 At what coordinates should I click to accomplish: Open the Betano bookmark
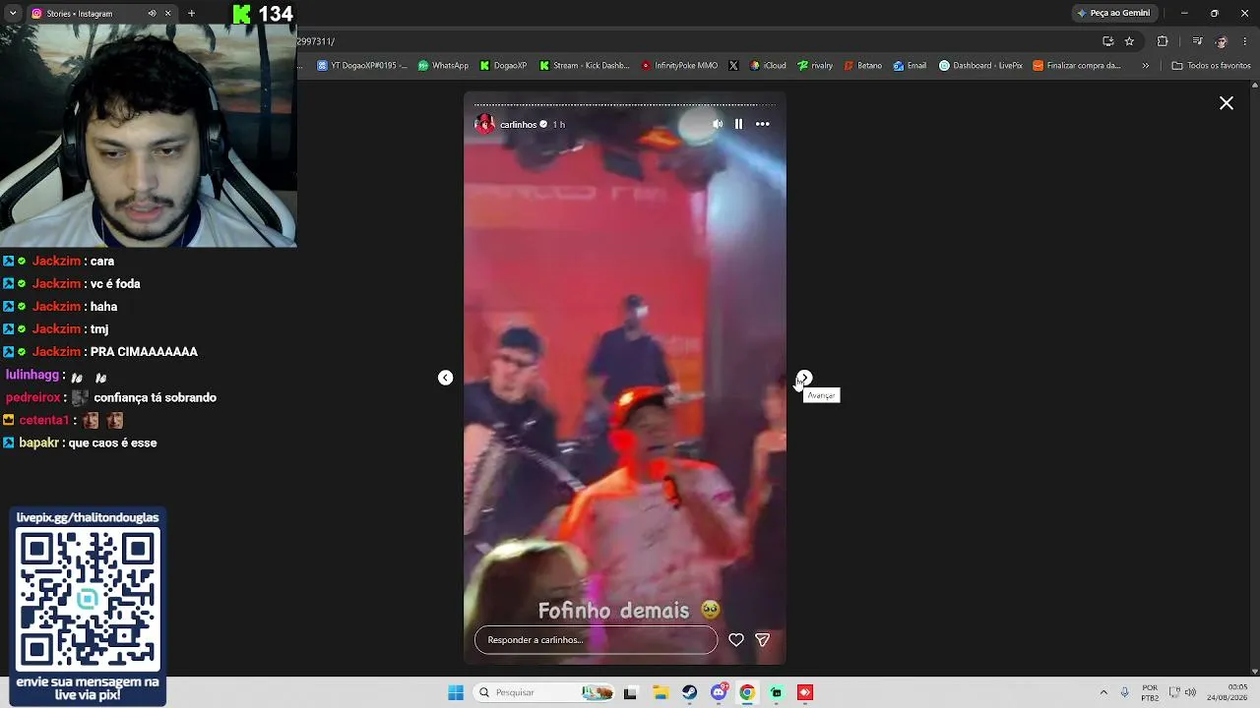[863, 66]
